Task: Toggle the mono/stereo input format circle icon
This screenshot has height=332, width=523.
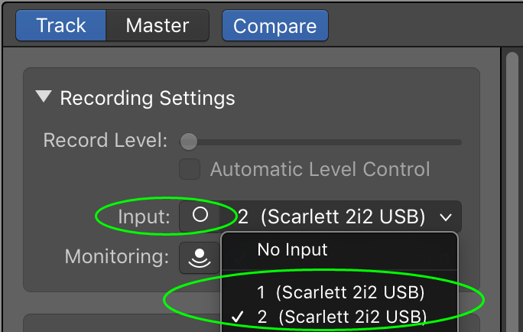Action: click(x=200, y=216)
